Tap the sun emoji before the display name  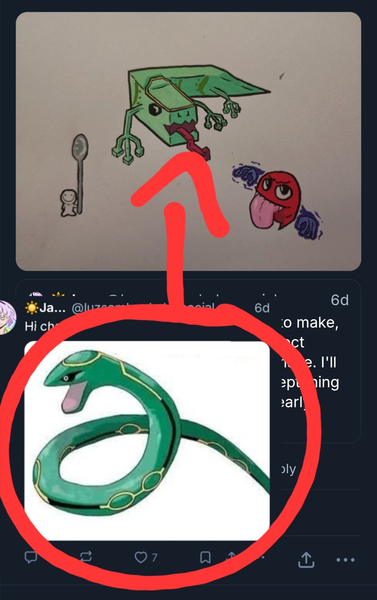[32, 308]
